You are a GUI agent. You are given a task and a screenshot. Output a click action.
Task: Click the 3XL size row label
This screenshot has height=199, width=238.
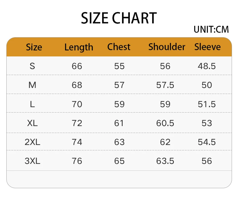click(x=32, y=161)
